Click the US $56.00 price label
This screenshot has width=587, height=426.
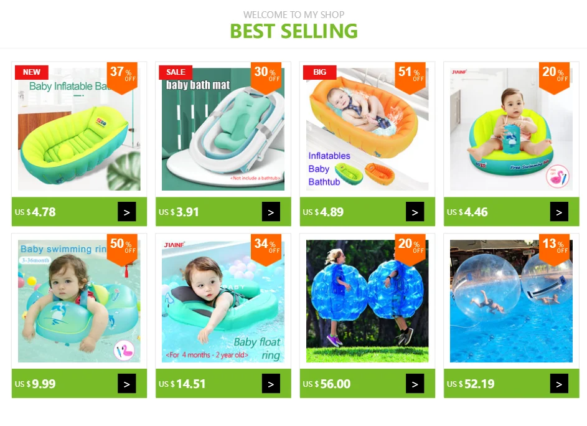[326, 384]
